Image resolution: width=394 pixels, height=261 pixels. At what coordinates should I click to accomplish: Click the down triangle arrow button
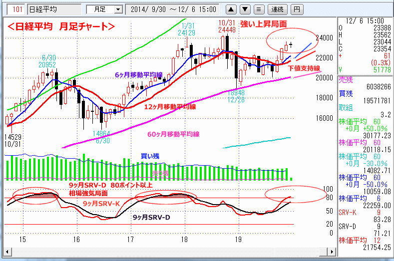(x=245, y=9)
